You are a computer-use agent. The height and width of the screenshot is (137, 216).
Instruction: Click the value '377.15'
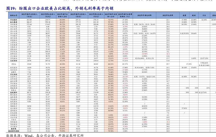[78, 22]
